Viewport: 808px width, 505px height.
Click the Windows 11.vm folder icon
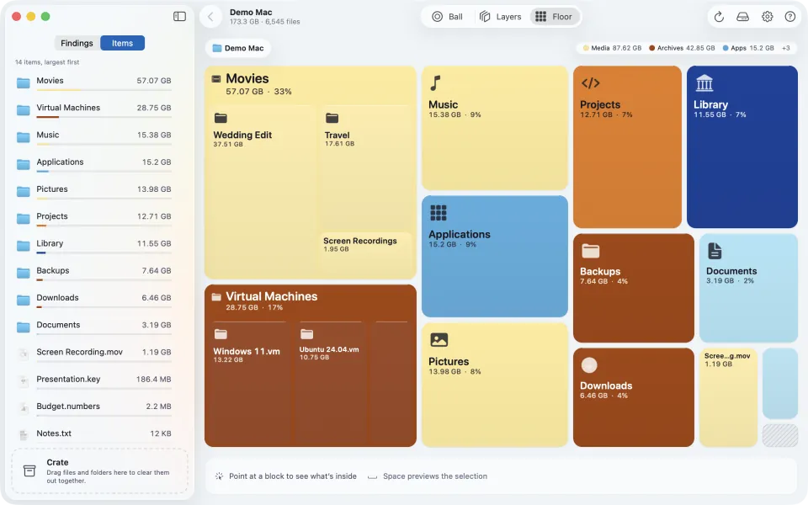(221, 334)
